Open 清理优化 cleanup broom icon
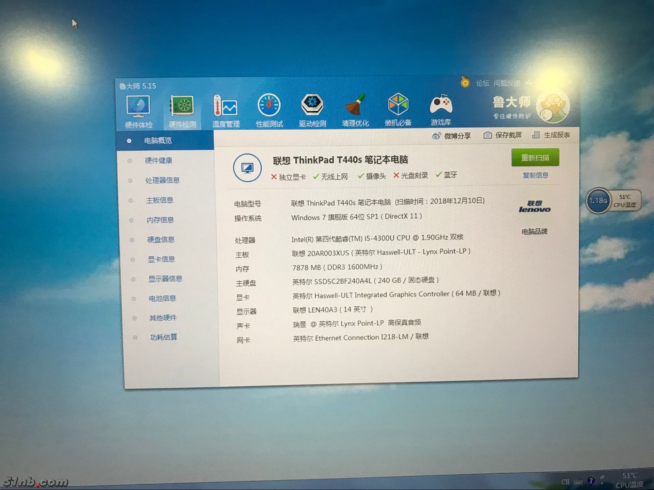The width and height of the screenshot is (654, 490). pyautogui.click(x=355, y=105)
